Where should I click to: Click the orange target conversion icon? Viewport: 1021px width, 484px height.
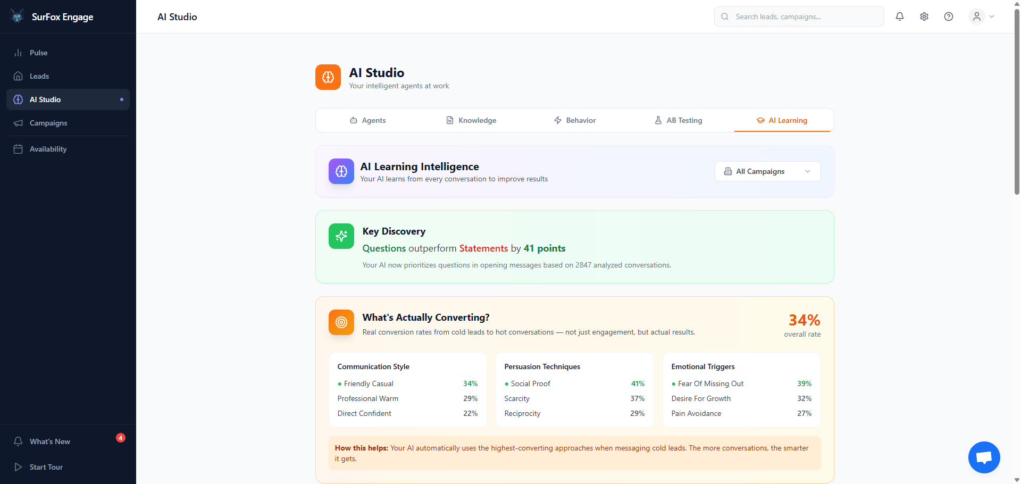(x=341, y=322)
